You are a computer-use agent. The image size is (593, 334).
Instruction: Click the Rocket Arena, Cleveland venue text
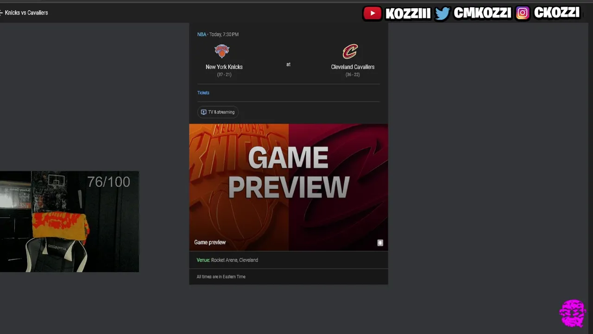click(x=234, y=260)
